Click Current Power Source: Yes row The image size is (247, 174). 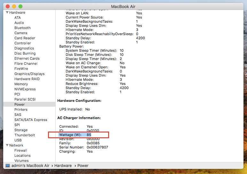tap(104, 17)
